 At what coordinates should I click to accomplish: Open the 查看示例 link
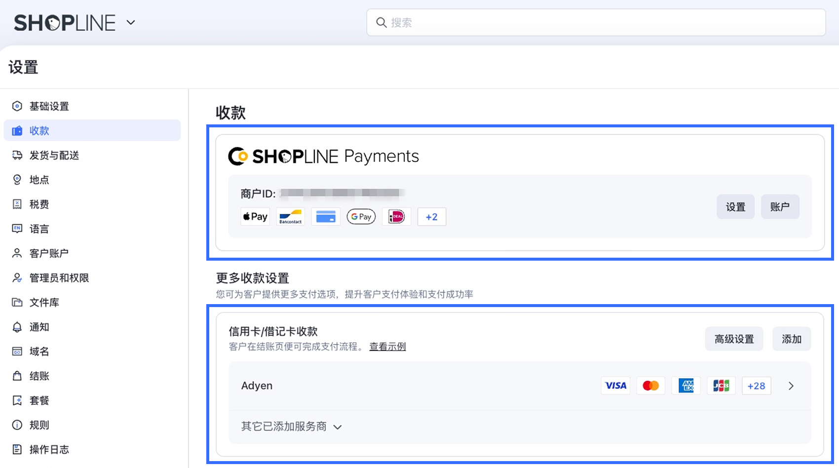387,347
